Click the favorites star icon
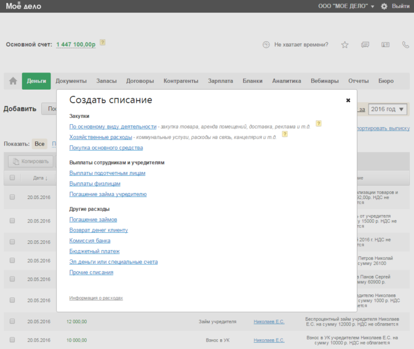This screenshot has width=414, height=349. click(344, 45)
